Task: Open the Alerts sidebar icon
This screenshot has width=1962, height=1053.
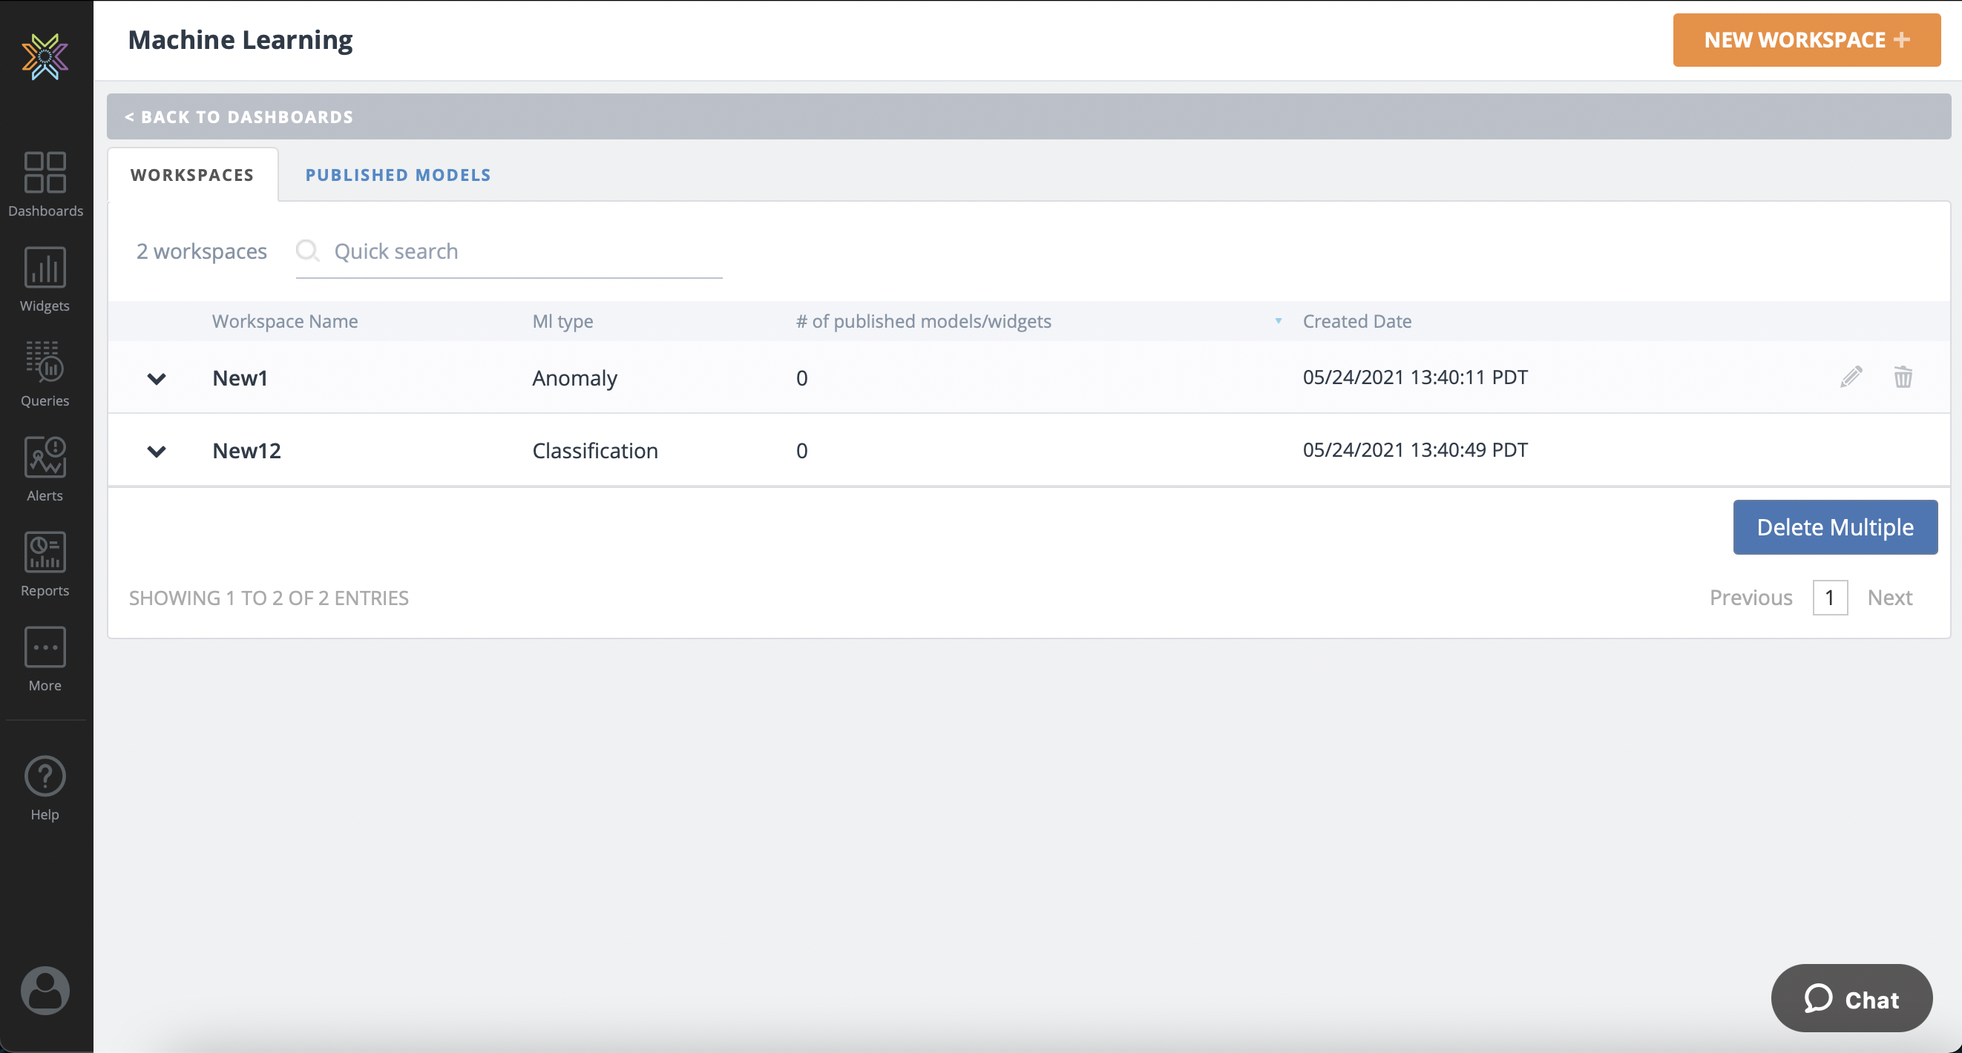Action: pyautogui.click(x=45, y=468)
